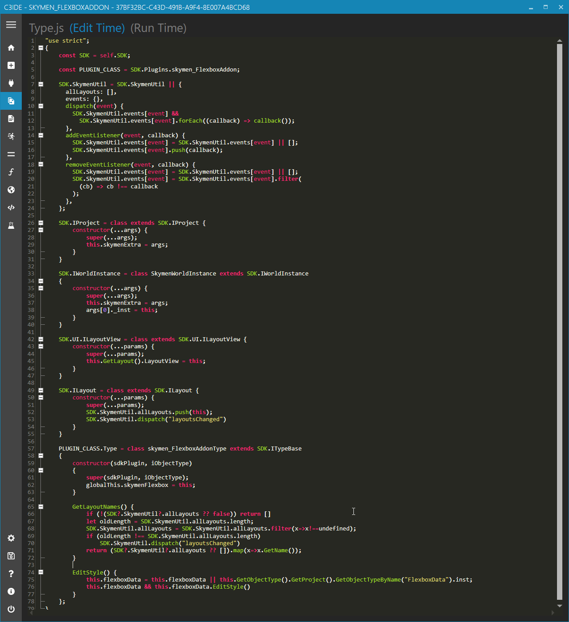The height and width of the screenshot is (622, 569).
Task: Open the Home panel
Action: tap(11, 48)
